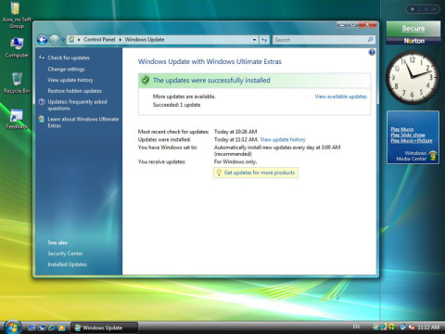Click the sidebar add gadget plus button
This screenshot has width=445, height=334.
[413, 9]
